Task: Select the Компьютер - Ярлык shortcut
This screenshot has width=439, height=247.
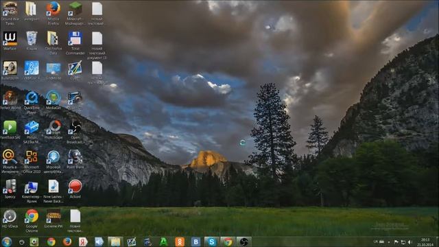Action: pos(32,191)
